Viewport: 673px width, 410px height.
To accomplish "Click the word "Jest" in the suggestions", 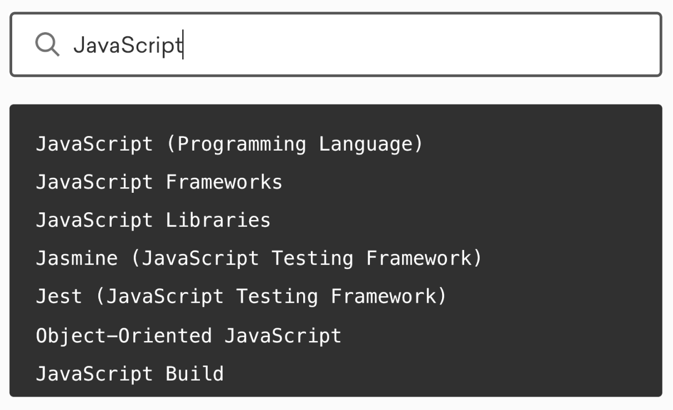I will click(59, 296).
